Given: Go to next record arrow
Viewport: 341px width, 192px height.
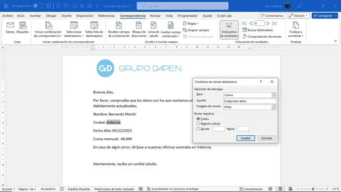Looking at the screenshot, I should (x=268, y=23).
